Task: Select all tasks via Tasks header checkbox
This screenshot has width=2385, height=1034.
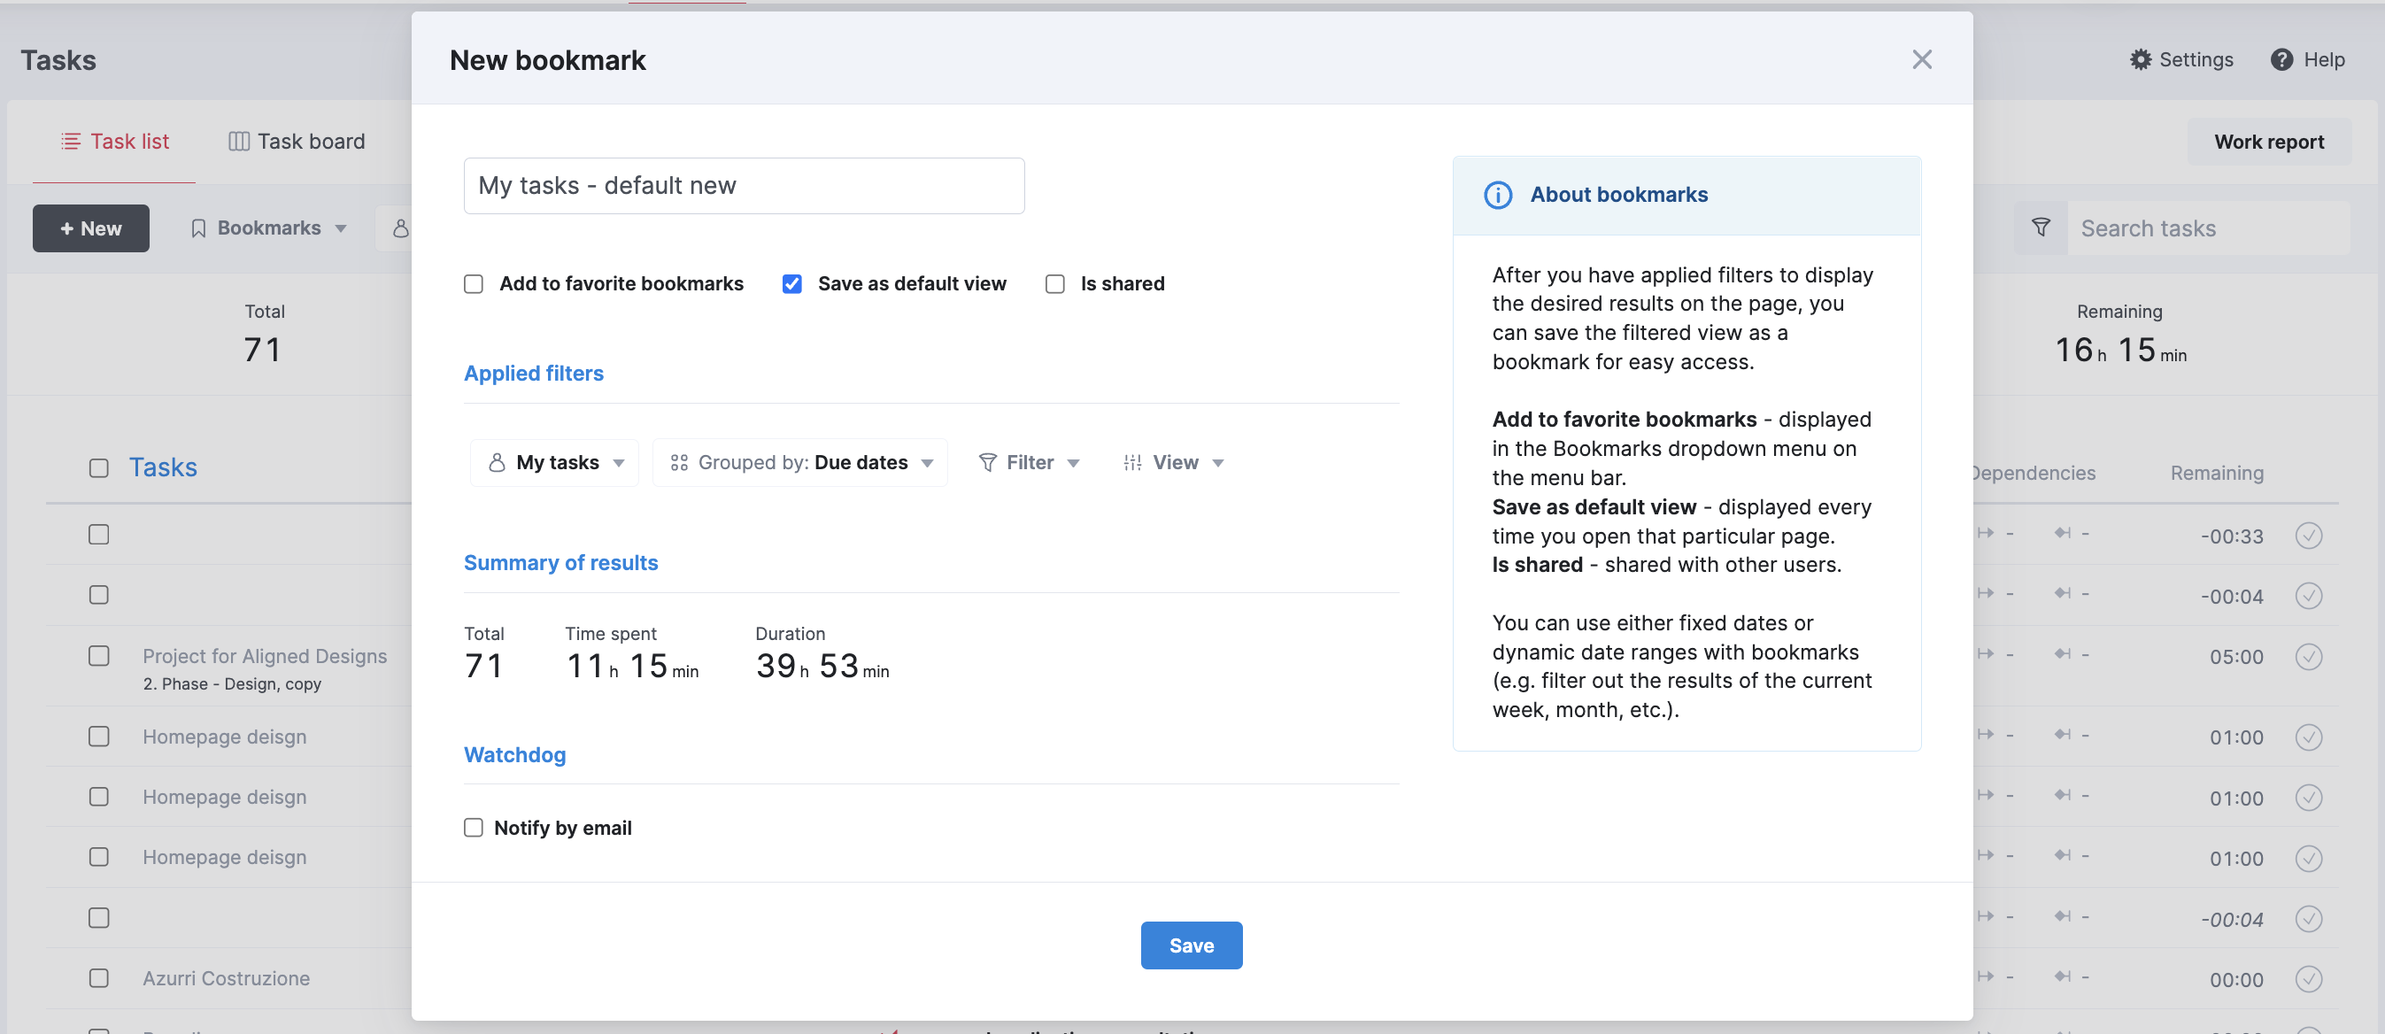Action: click(99, 468)
